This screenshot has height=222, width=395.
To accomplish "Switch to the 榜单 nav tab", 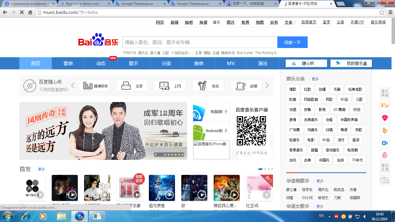I will tap(199, 63).
